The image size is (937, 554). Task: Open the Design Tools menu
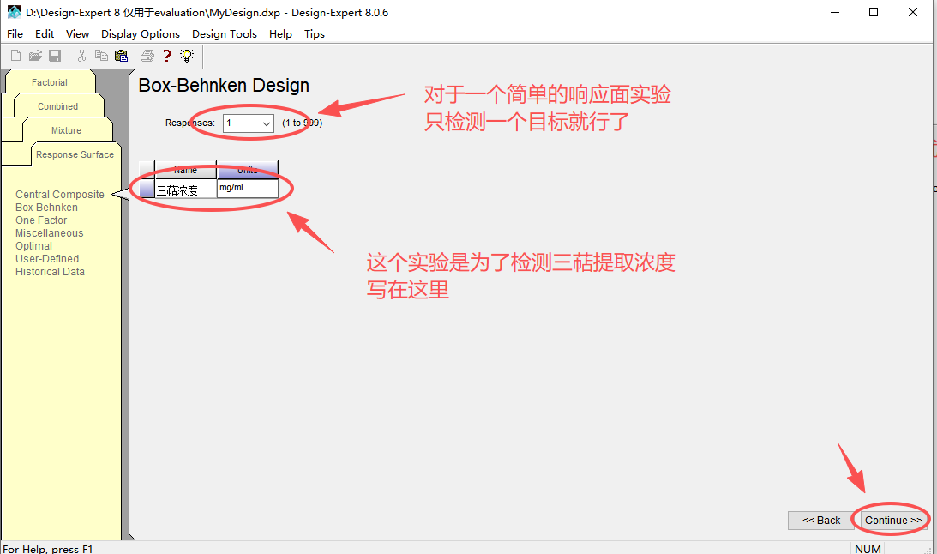pyautogui.click(x=224, y=34)
